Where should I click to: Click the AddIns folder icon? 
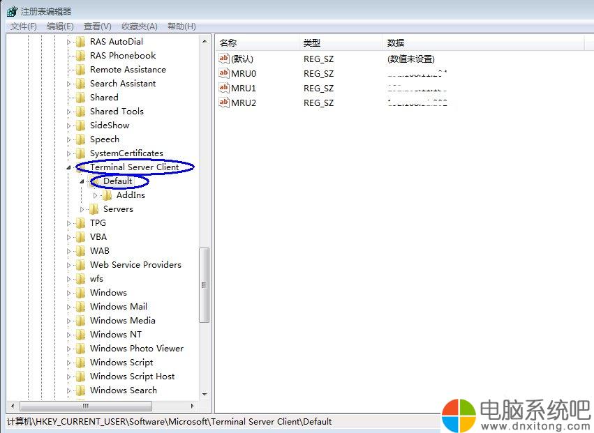(x=107, y=195)
